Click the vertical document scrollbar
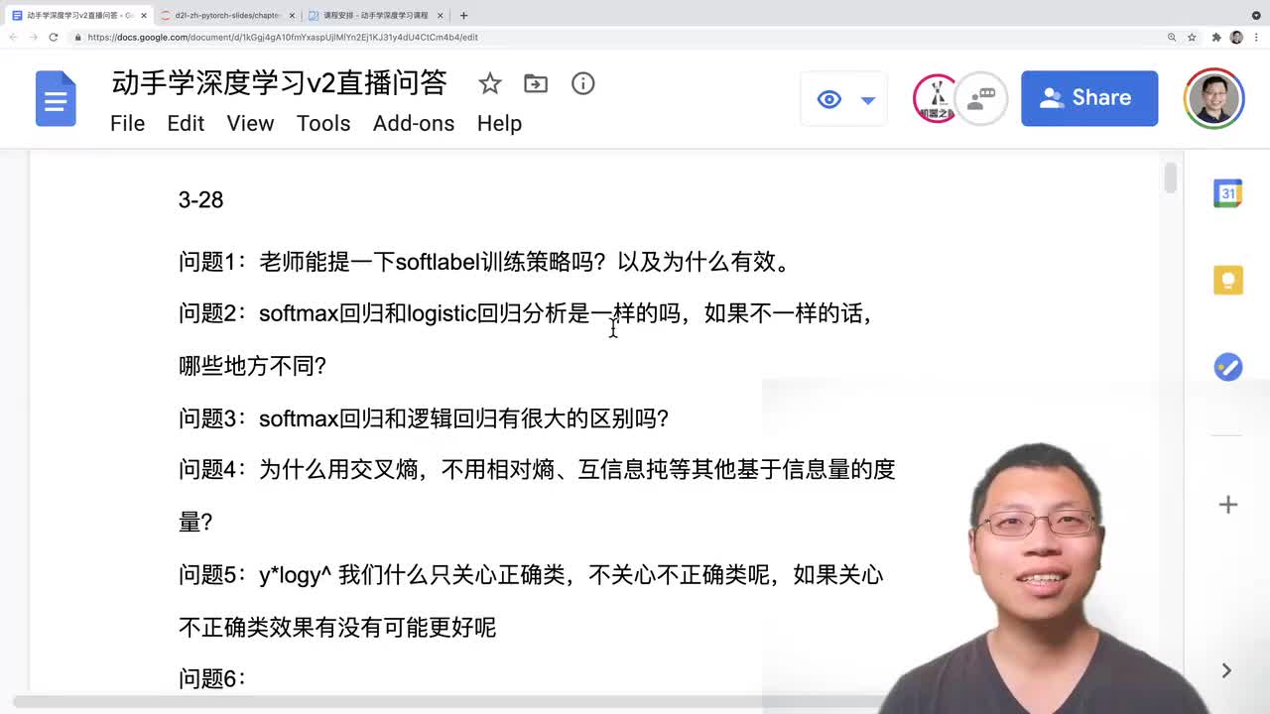1270x714 pixels. click(x=1171, y=177)
